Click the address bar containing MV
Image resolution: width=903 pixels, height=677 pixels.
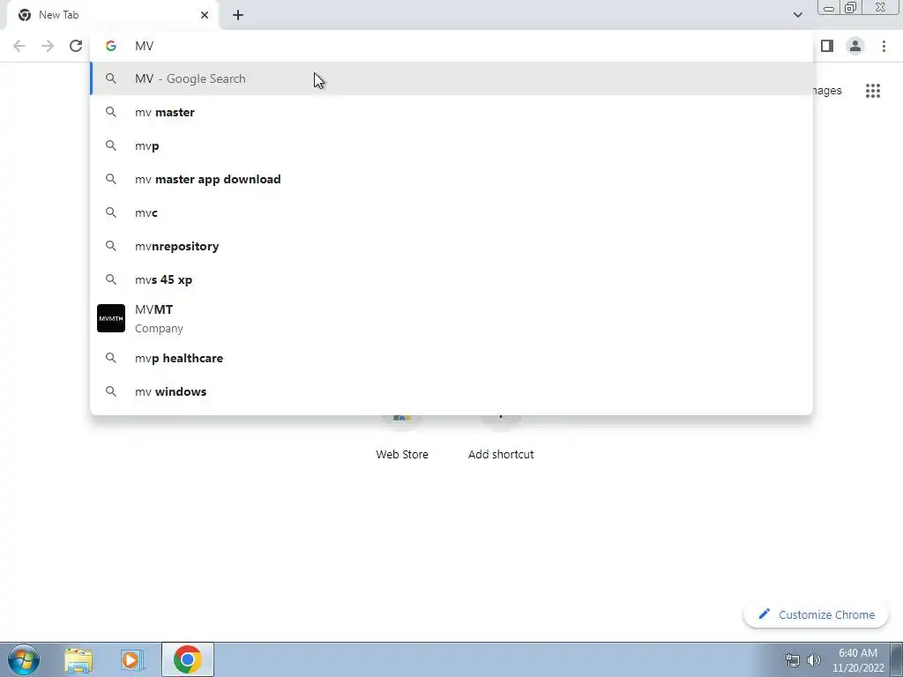point(451,46)
